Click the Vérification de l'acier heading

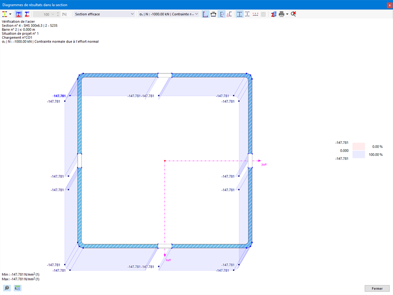[18, 22]
